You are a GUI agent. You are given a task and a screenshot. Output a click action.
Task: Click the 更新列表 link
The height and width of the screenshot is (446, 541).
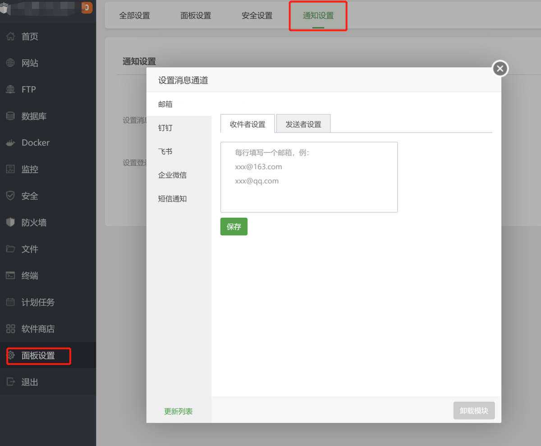179,411
